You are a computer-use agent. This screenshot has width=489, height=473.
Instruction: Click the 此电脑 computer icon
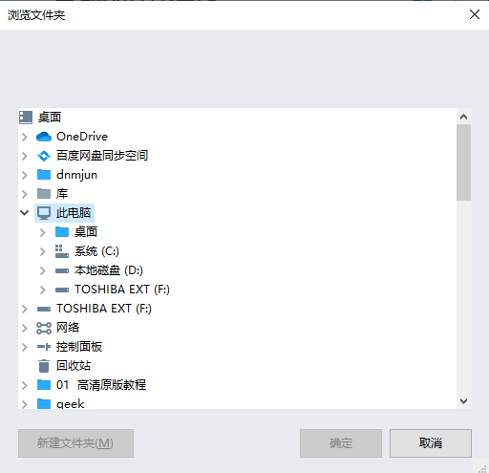(x=44, y=213)
